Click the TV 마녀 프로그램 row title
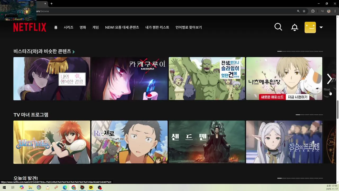This screenshot has height=191, width=339. click(x=31, y=115)
